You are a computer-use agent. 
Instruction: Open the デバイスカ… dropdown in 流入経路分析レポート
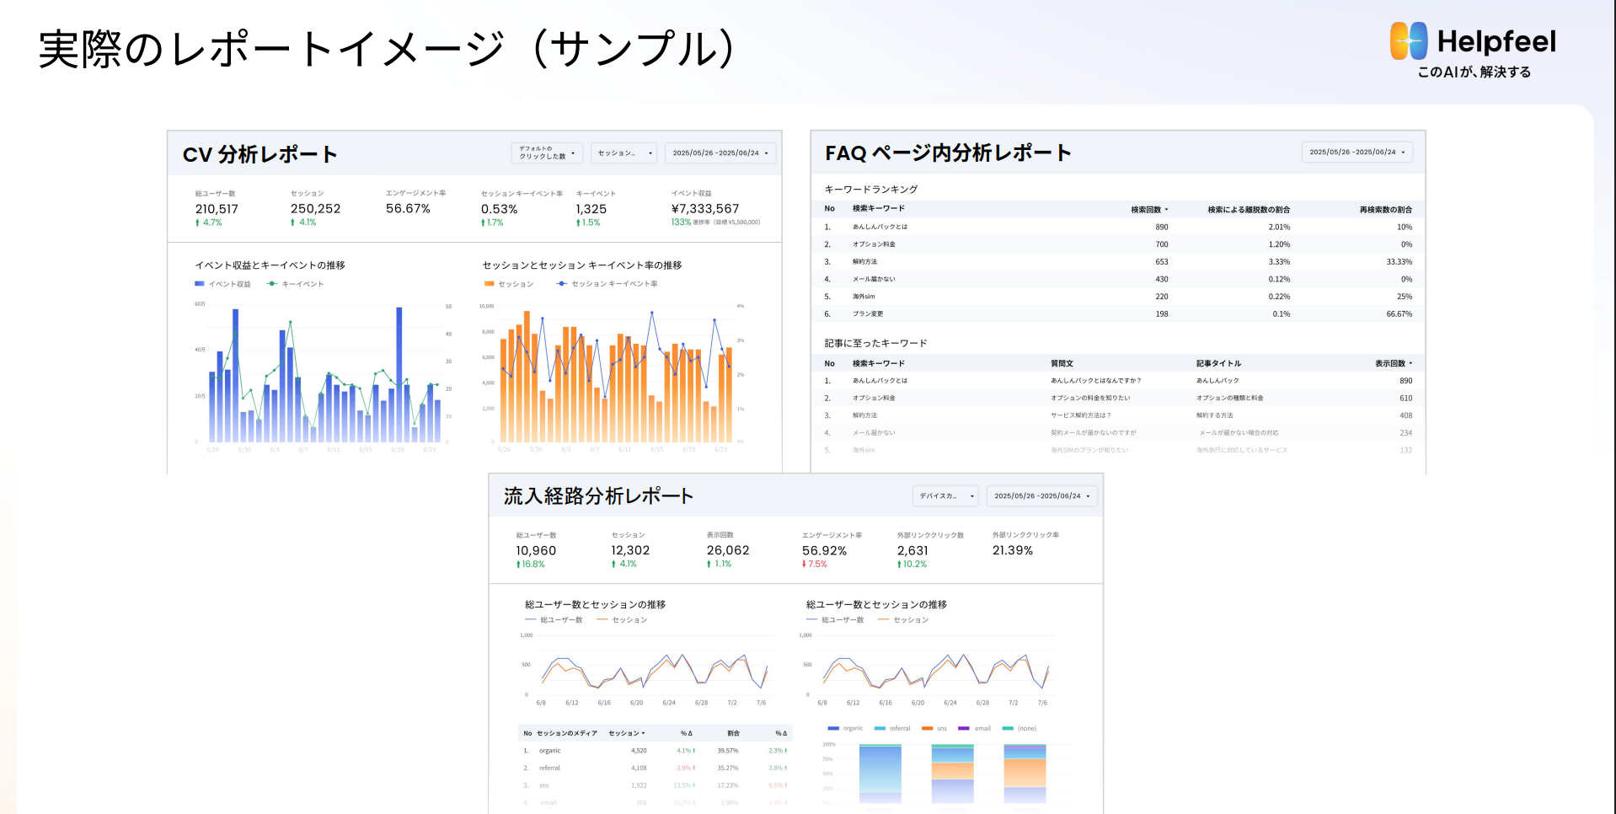click(944, 496)
